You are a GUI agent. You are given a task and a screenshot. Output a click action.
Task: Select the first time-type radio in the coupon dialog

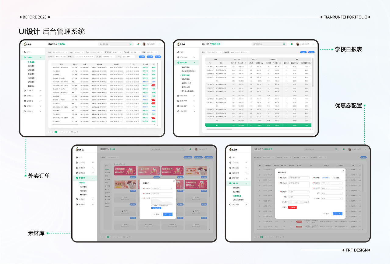tap(323, 178)
